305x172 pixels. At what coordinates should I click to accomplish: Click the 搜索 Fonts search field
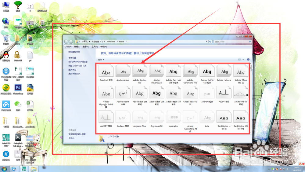click(x=232, y=42)
